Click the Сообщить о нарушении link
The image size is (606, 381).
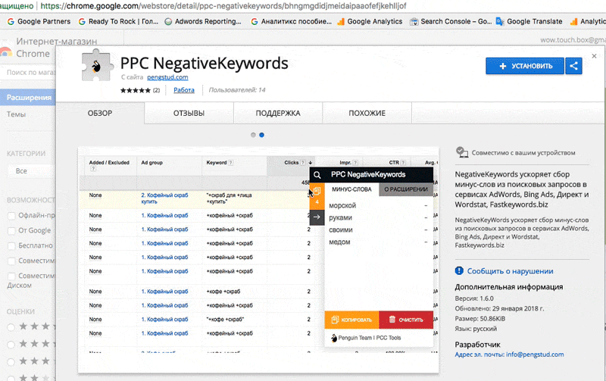510,271
